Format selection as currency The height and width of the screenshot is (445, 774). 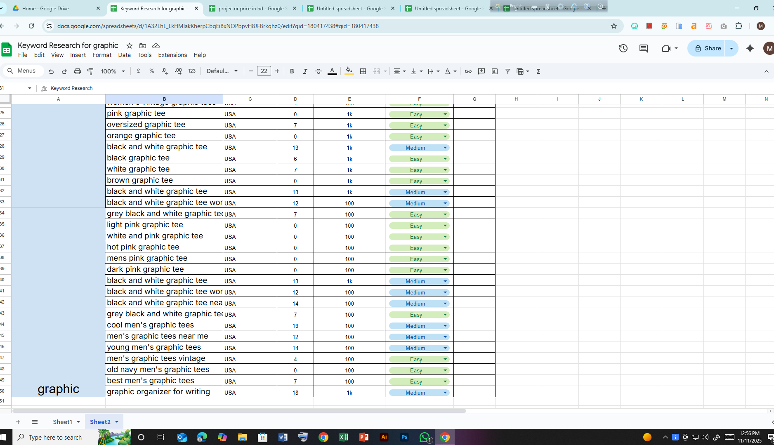(139, 71)
